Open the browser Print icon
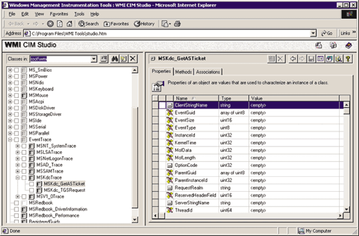 click(177, 24)
